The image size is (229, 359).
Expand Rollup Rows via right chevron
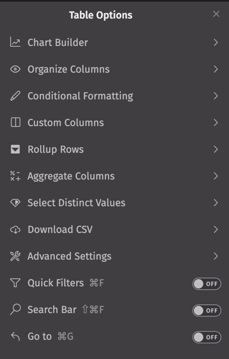click(216, 149)
